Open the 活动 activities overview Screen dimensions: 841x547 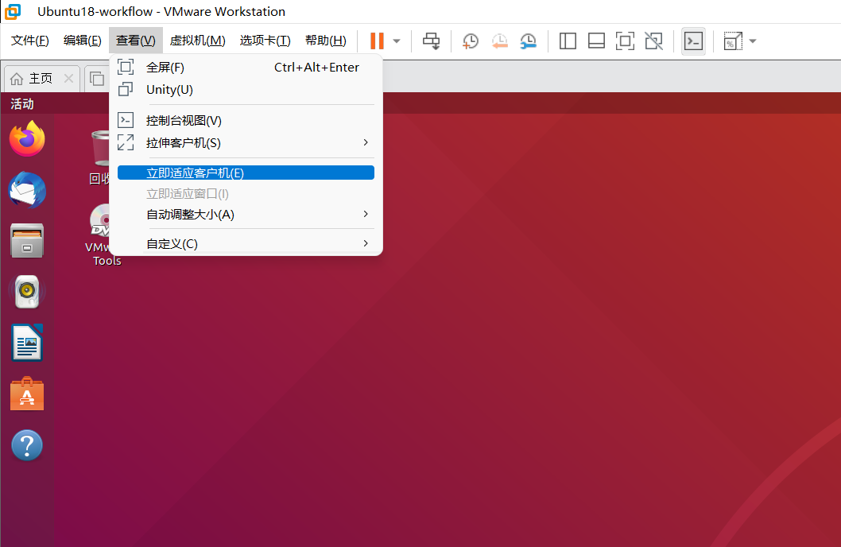click(22, 104)
